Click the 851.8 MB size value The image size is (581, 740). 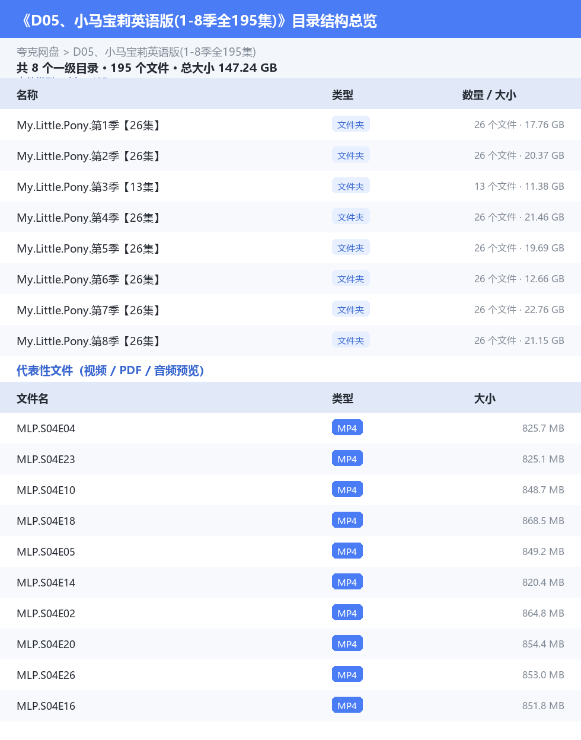(x=543, y=706)
